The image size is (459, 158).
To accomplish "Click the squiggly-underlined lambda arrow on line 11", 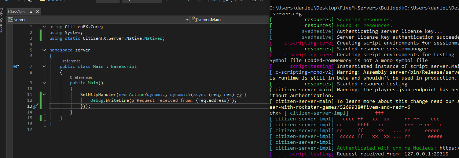I will point(240,95).
